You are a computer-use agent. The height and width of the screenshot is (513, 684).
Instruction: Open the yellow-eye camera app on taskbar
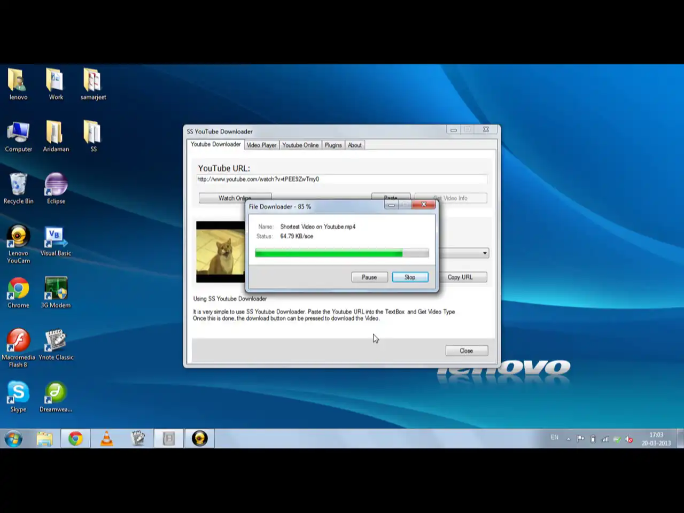pyautogui.click(x=200, y=439)
